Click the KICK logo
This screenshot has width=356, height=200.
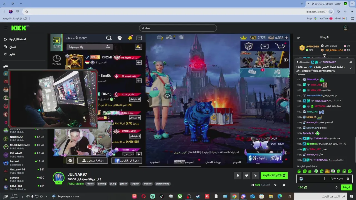(x=20, y=28)
